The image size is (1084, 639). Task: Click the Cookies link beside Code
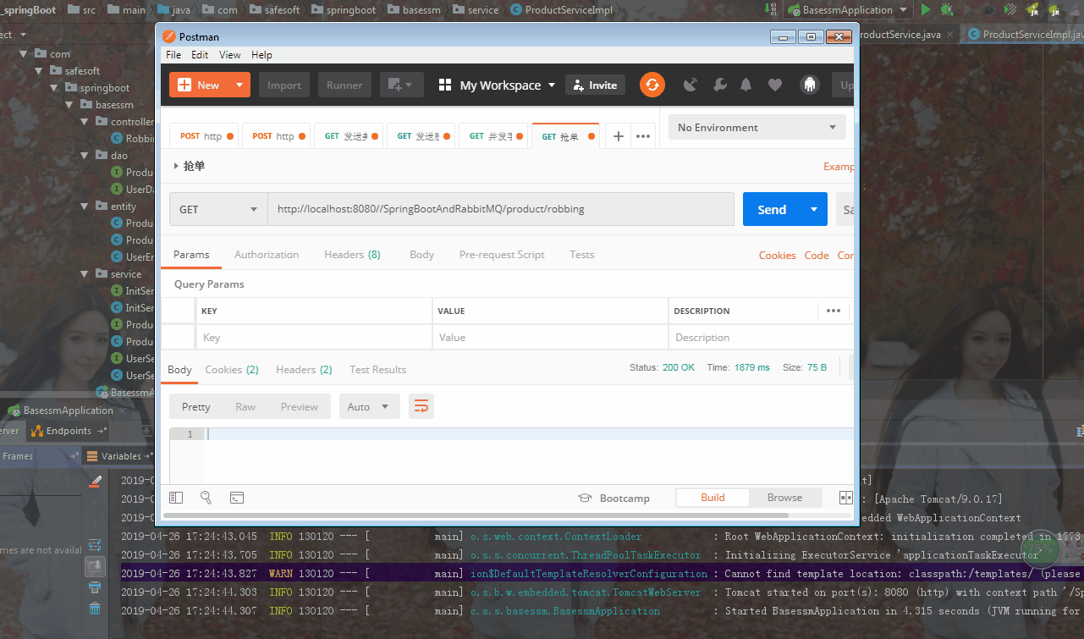pyautogui.click(x=777, y=255)
